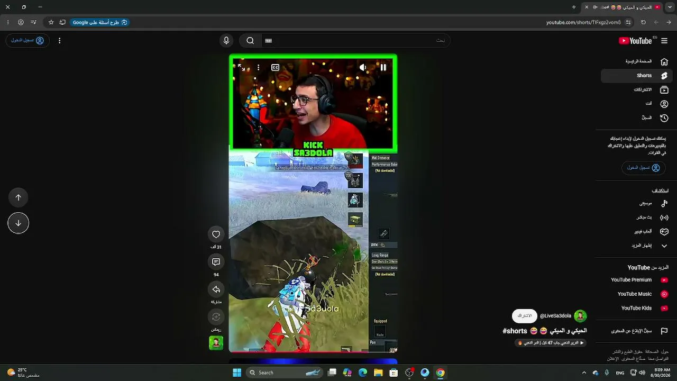Sign in using the header button
The height and width of the screenshot is (381, 677).
(x=28, y=41)
